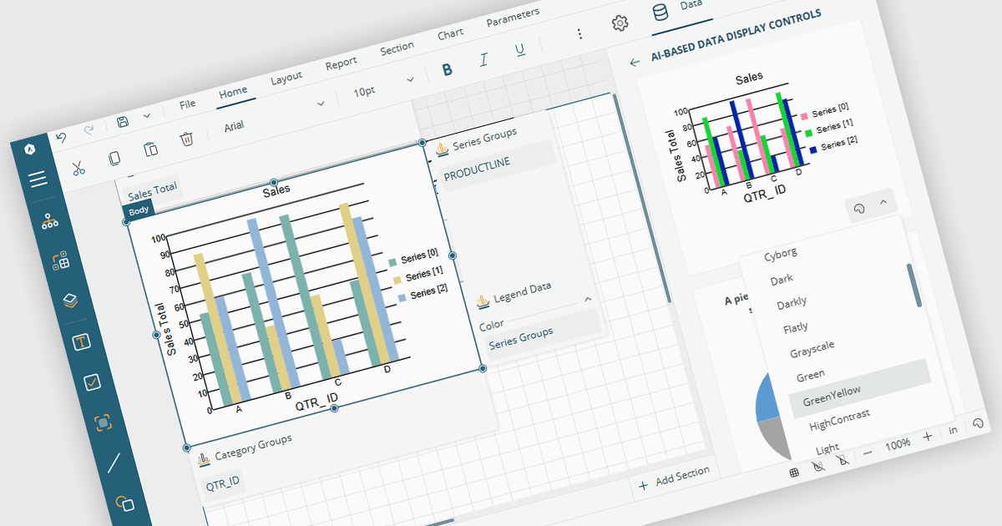The image size is (1002, 526).
Task: Click the Body section label
Action: point(139,210)
